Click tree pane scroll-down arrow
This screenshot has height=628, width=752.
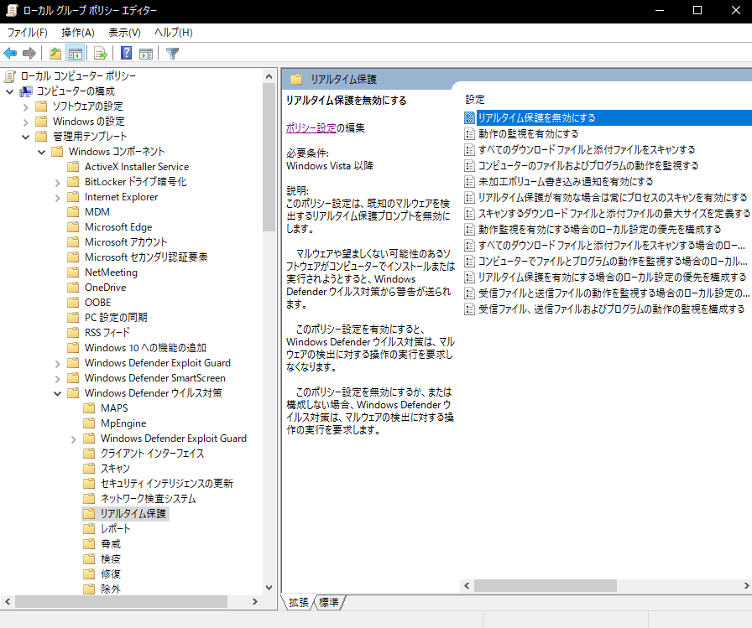[269, 587]
